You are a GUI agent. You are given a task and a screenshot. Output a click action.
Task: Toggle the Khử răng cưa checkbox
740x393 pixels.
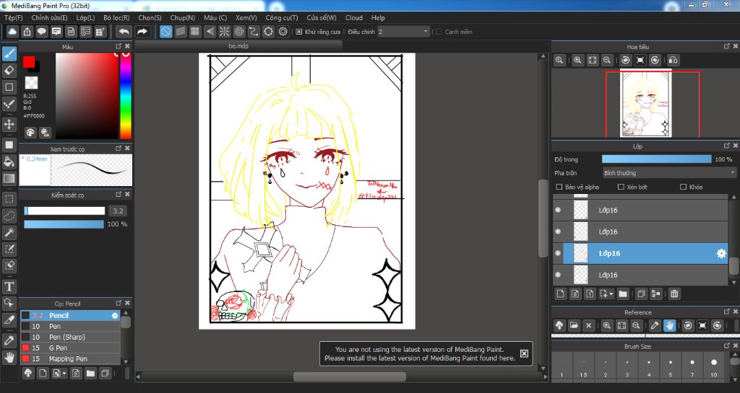[299, 32]
